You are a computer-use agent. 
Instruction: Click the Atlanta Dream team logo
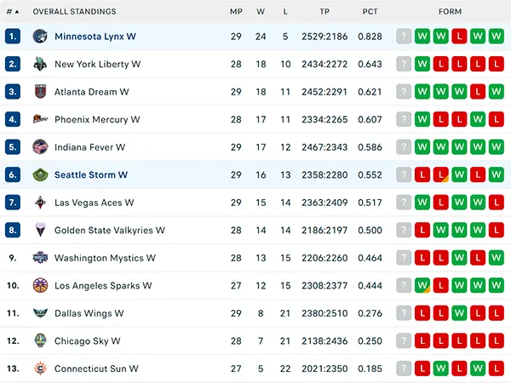[x=40, y=92]
